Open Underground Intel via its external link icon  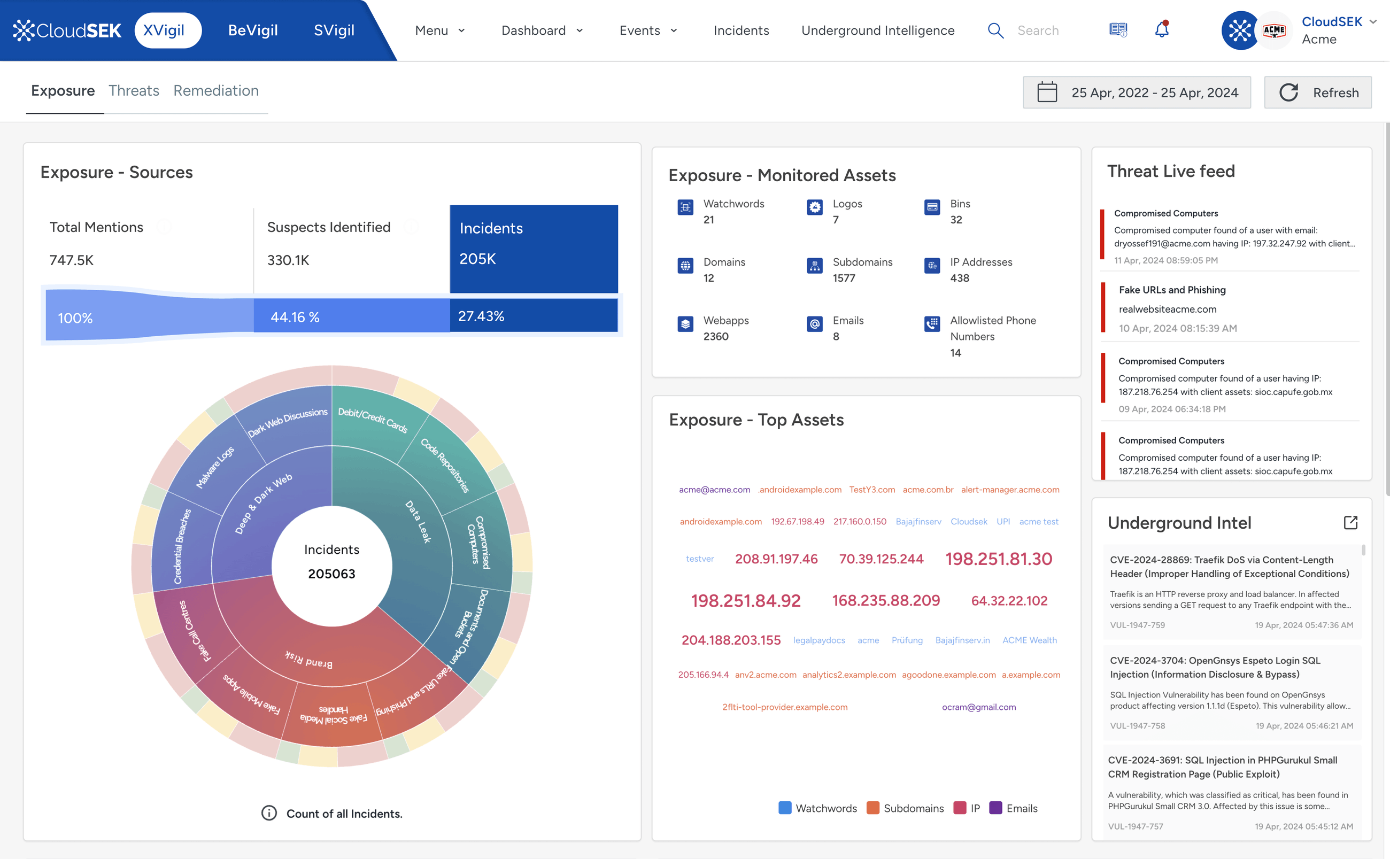click(x=1350, y=522)
